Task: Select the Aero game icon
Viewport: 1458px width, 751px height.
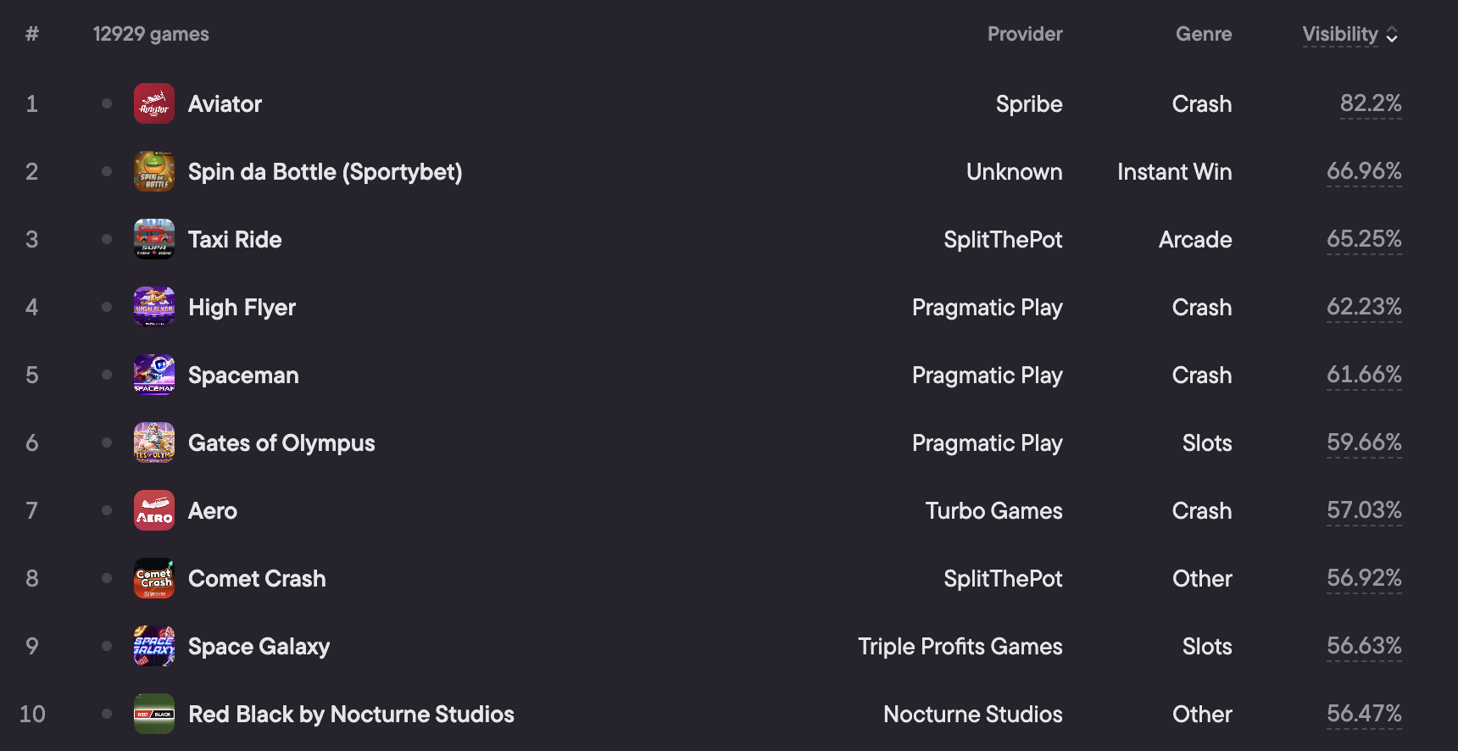Action: 154,510
